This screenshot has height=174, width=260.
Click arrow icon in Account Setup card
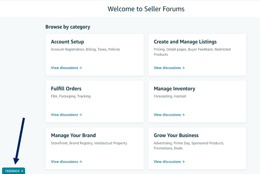[x=80, y=68]
